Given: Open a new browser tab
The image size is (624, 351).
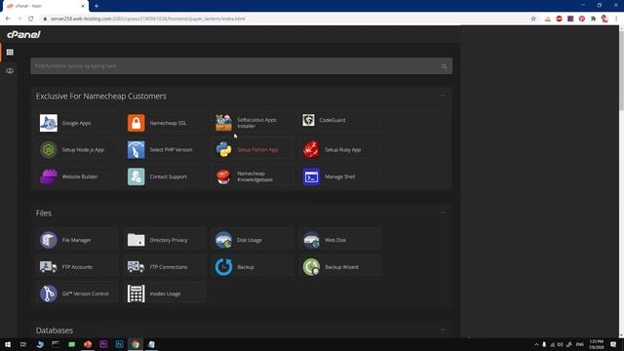Looking at the screenshot, I should tap(97, 6).
